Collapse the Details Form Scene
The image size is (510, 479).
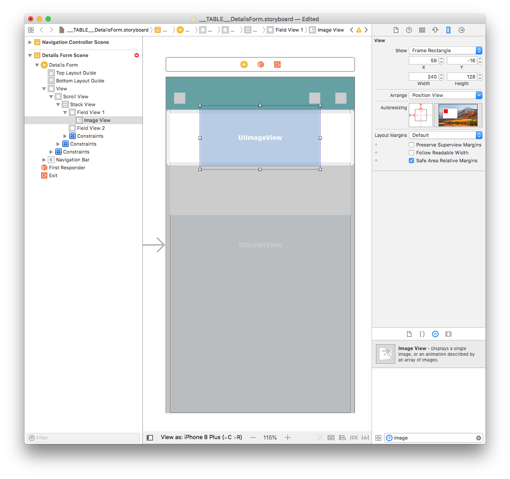(x=30, y=55)
